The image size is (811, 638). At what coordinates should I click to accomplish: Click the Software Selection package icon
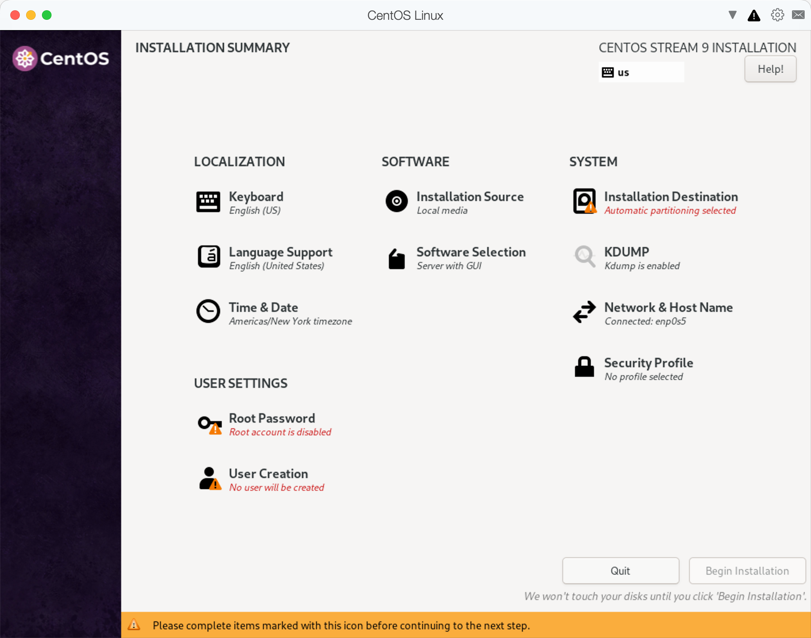click(396, 259)
